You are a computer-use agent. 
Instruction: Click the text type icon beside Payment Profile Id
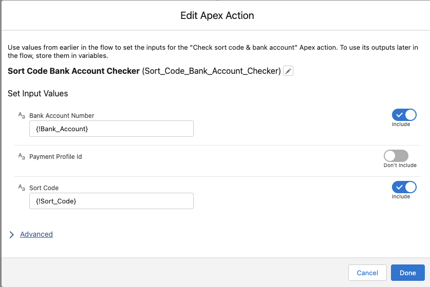[21, 156]
